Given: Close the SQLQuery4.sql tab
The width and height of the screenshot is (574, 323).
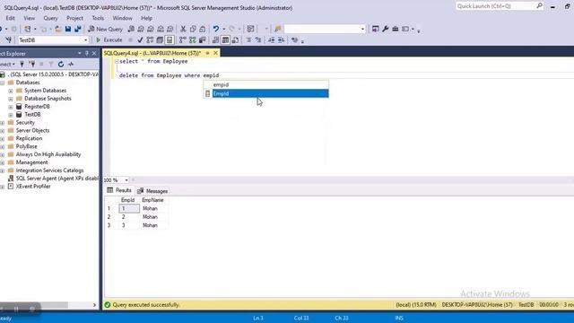Looking at the screenshot, I should (215, 53).
